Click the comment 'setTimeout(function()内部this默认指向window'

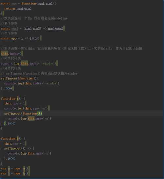(x=39, y=73)
